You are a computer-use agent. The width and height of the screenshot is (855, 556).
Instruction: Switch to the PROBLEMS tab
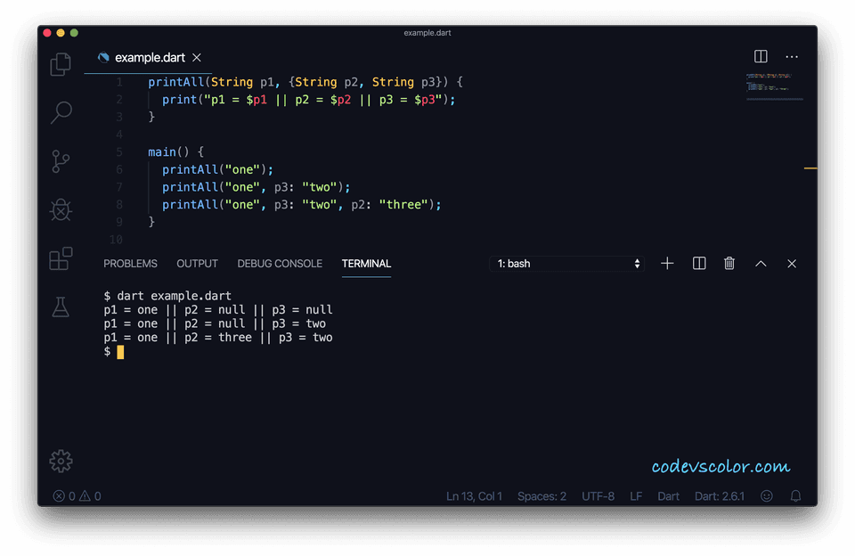click(130, 263)
